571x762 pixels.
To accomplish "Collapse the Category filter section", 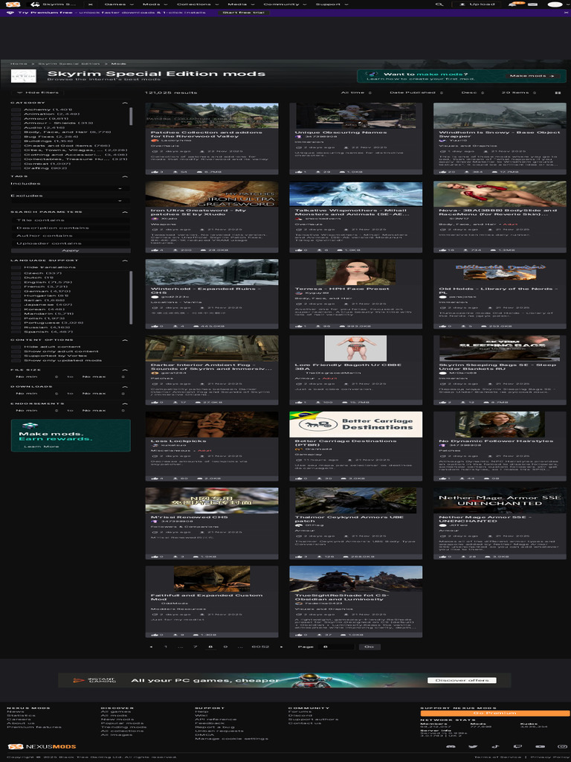I will 126,102.
